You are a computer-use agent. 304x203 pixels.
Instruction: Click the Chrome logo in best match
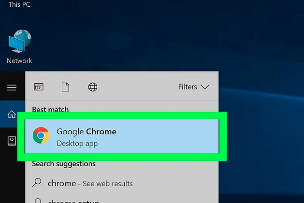(41, 135)
